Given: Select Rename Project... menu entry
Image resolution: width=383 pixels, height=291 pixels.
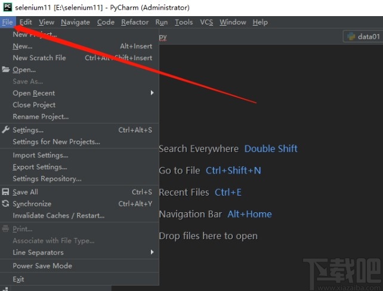Looking at the screenshot, I should click(x=79, y=116).
